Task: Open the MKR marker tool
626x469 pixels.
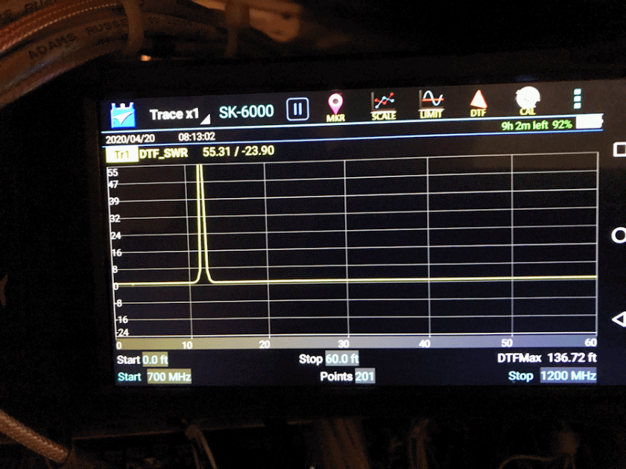Action: click(336, 107)
